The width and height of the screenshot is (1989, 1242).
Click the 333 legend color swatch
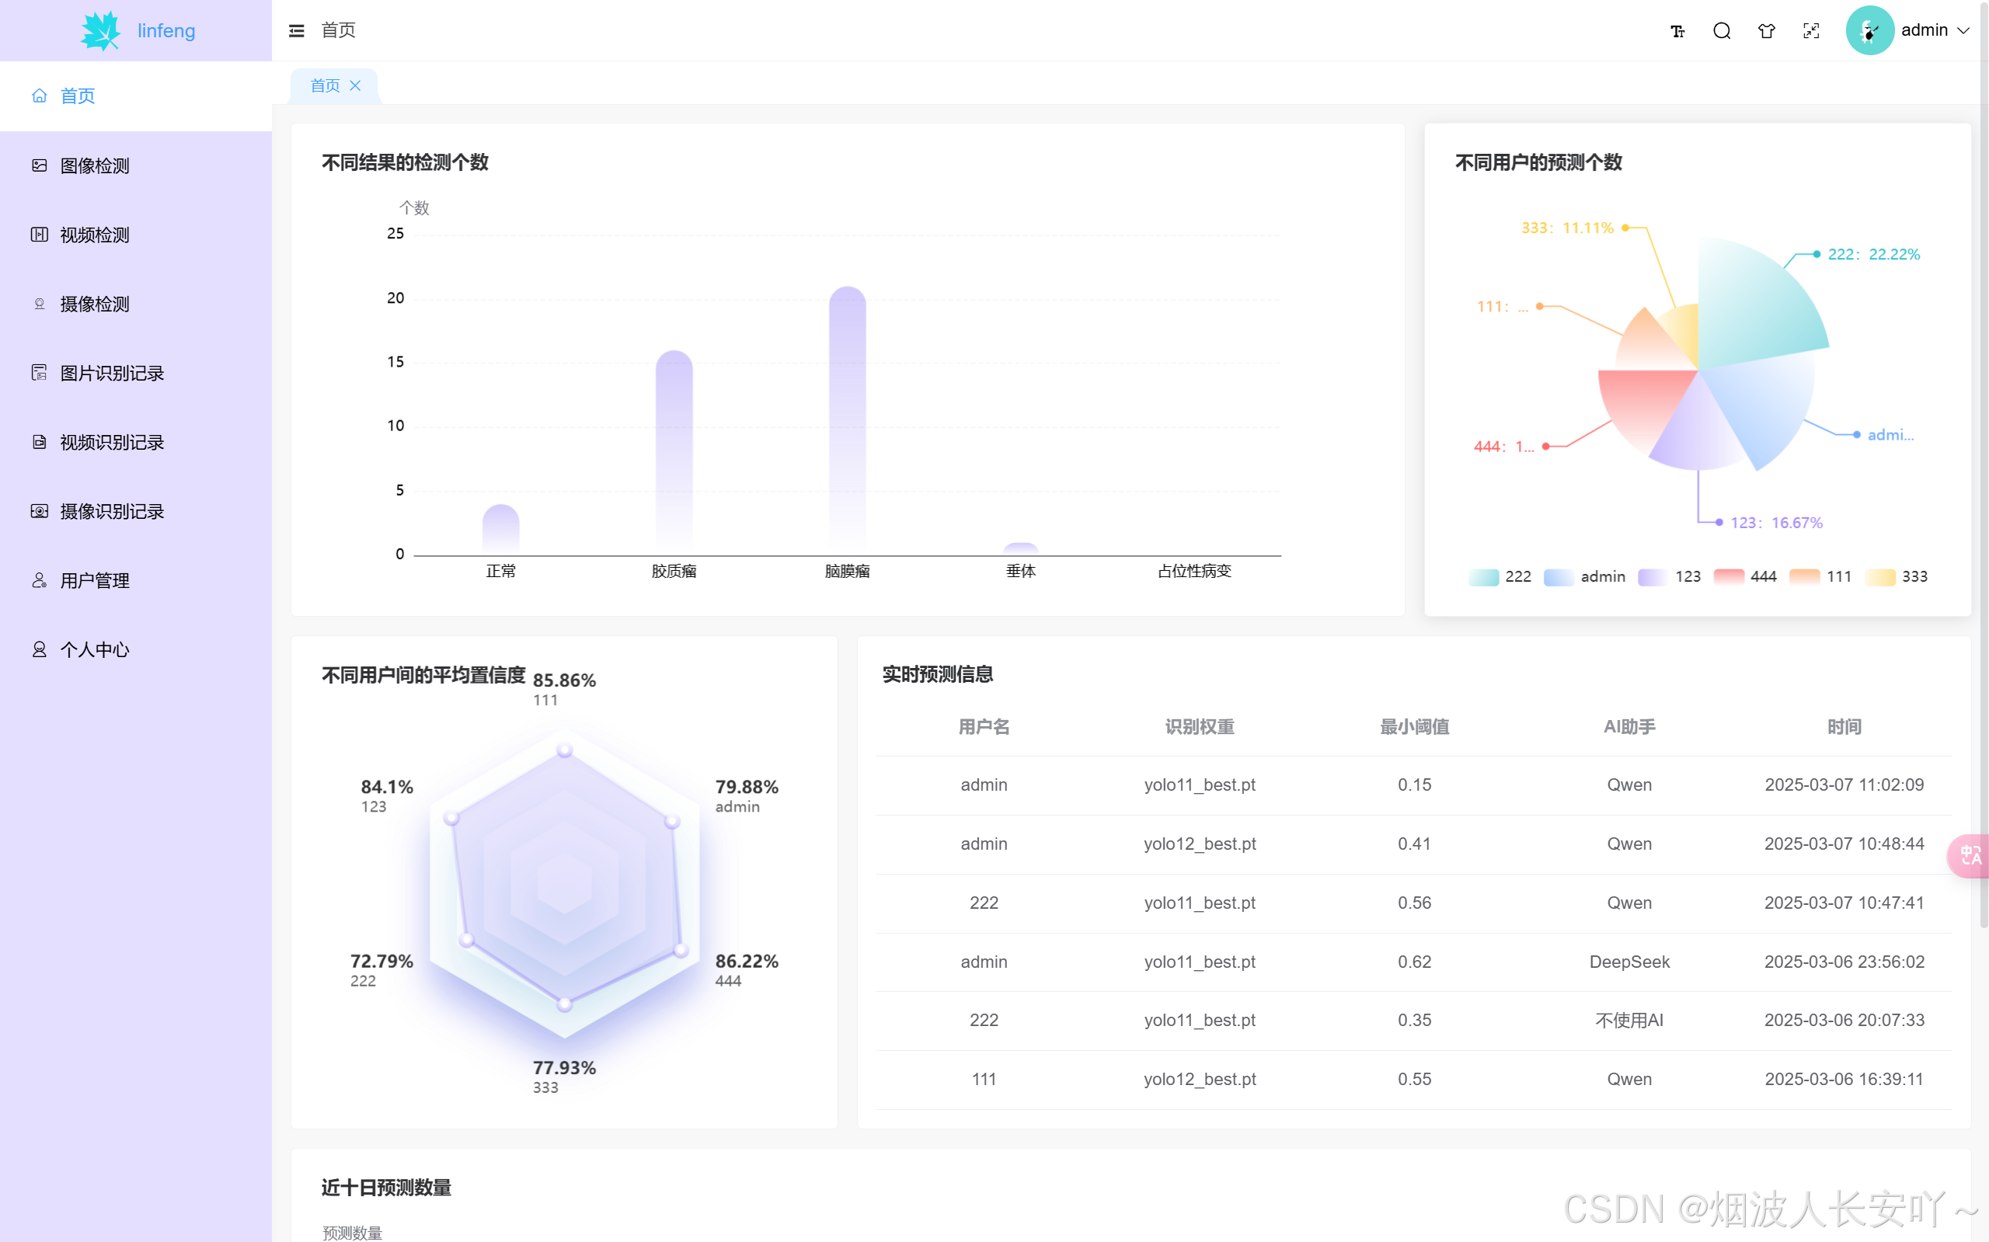1879,576
